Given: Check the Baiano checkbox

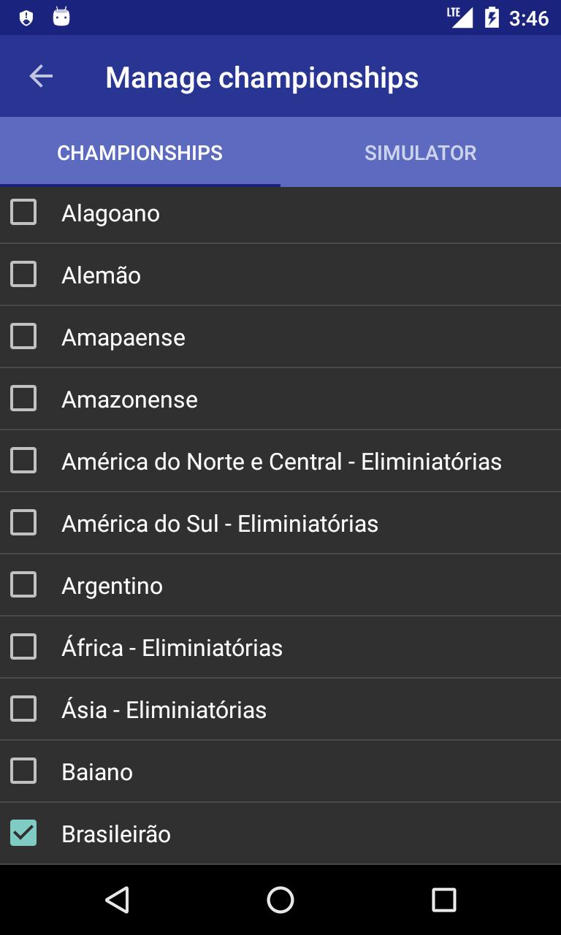Looking at the screenshot, I should [x=23, y=771].
